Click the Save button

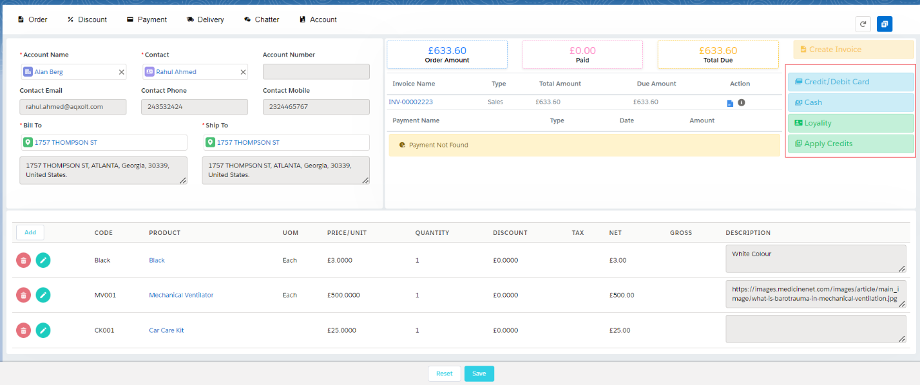click(479, 373)
